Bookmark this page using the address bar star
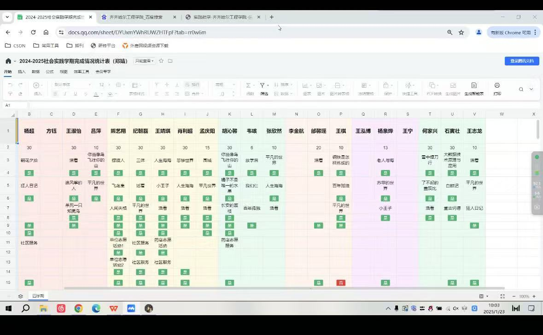 tap(461, 32)
